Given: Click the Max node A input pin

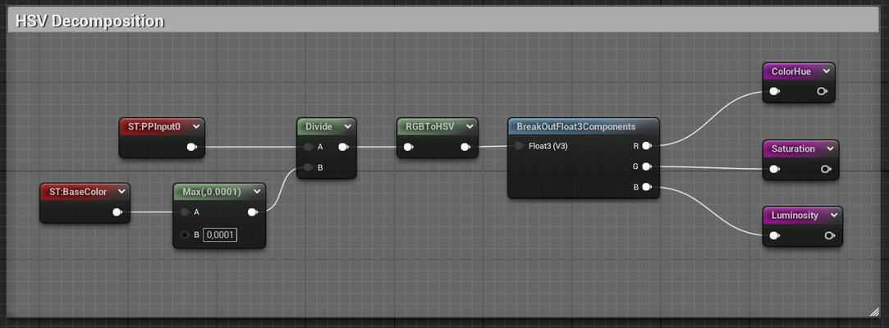Looking at the screenshot, I should pyautogui.click(x=186, y=212).
